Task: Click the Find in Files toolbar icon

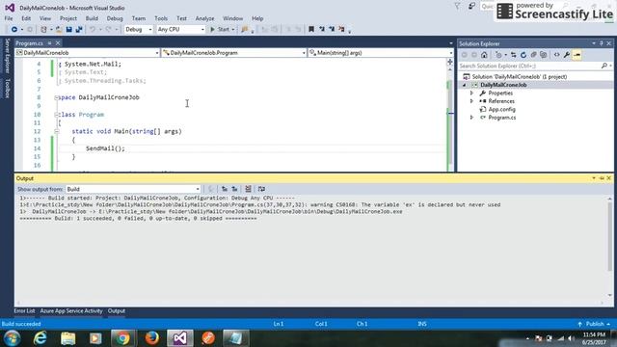Action: coord(245,30)
